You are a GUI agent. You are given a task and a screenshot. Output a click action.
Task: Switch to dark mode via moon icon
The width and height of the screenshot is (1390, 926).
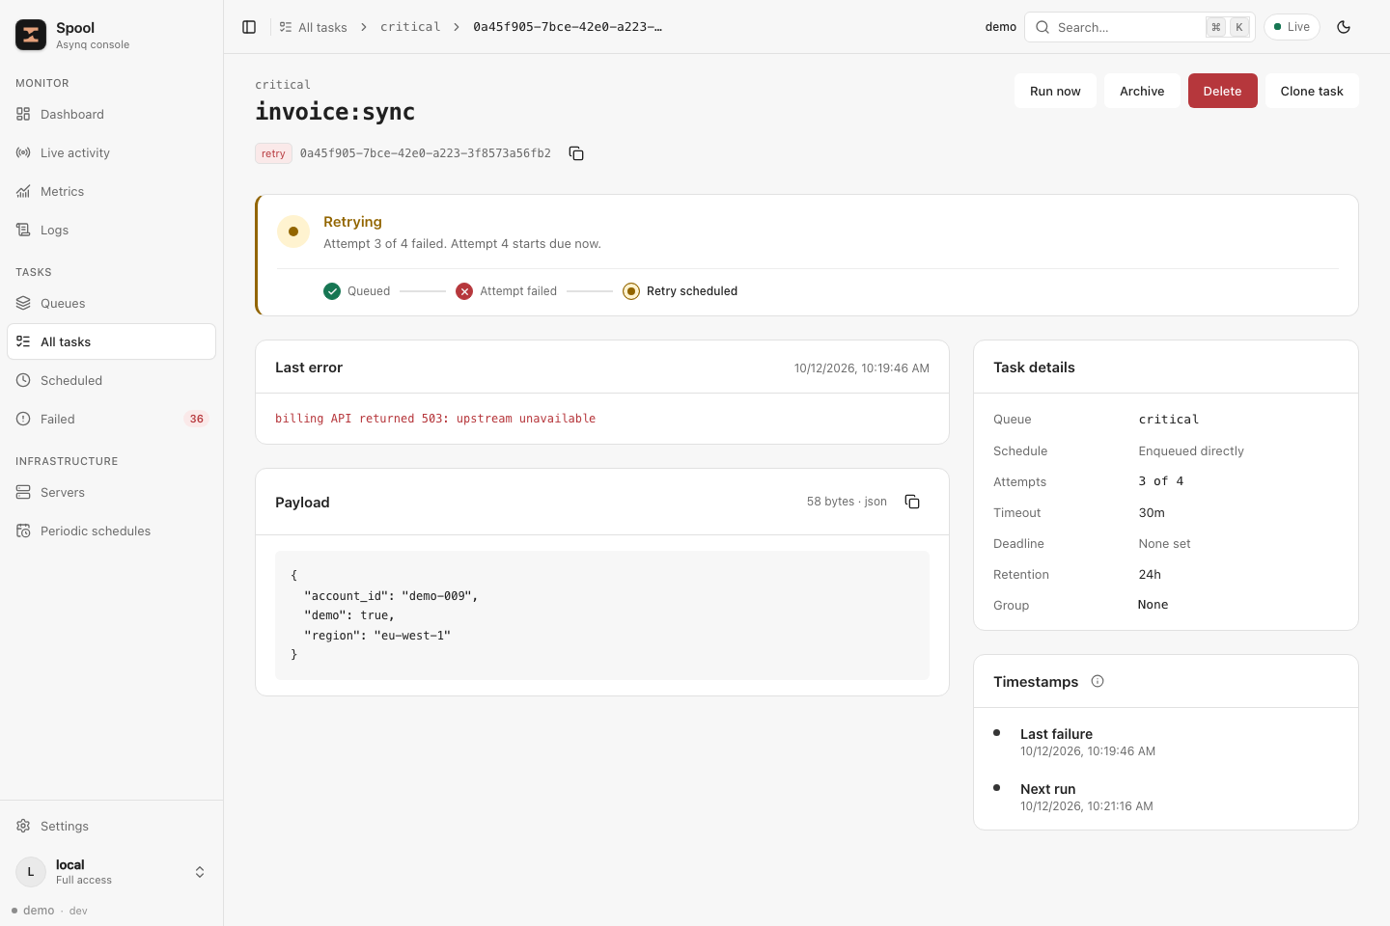pyautogui.click(x=1344, y=27)
